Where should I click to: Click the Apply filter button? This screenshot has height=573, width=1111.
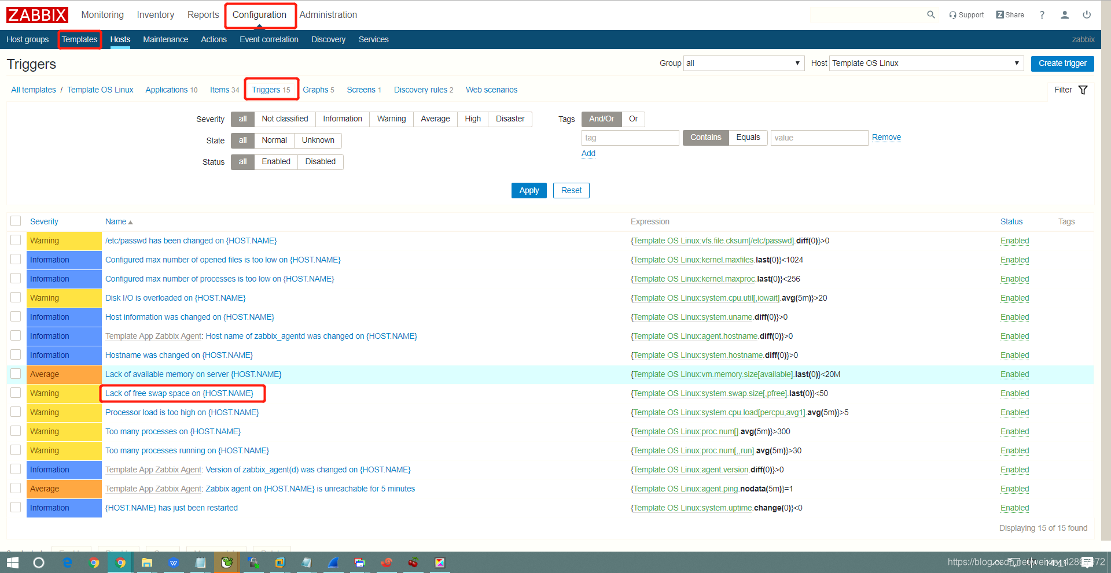click(x=529, y=190)
